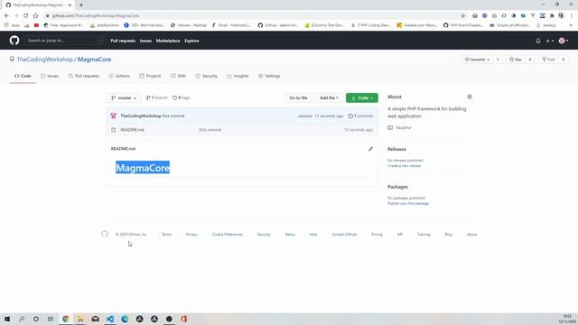578x325 pixels.
Task: Select the Insights repository tab
Action: point(238,76)
